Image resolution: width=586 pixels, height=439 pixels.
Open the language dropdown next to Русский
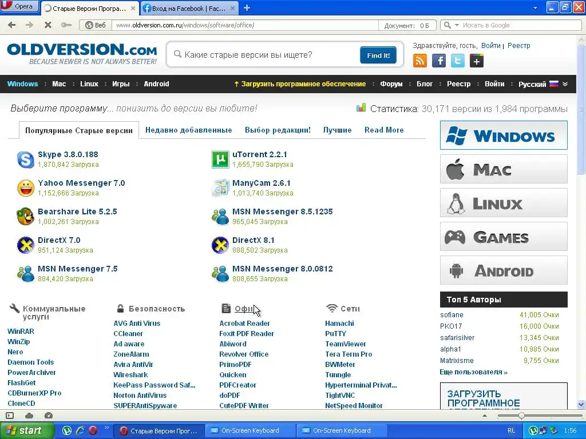(565, 84)
